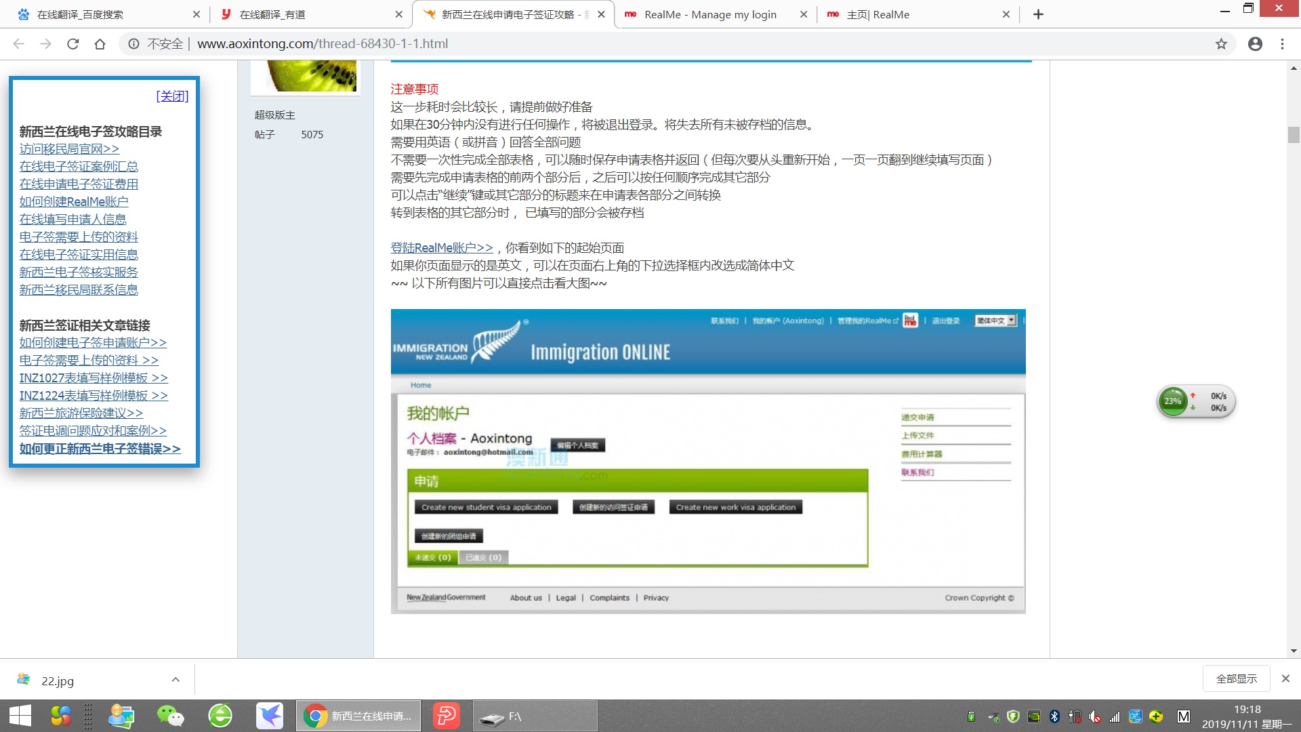The image size is (1301, 732).
Task: Click the Immigration ONLINE screenshot image
Action: 707,461
